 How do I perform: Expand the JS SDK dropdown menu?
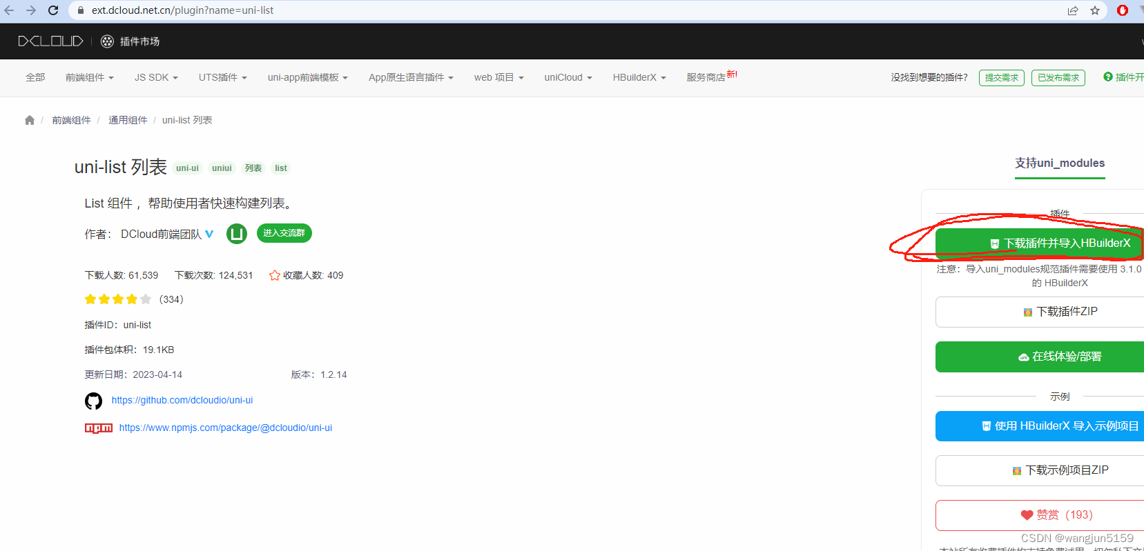[x=156, y=77]
